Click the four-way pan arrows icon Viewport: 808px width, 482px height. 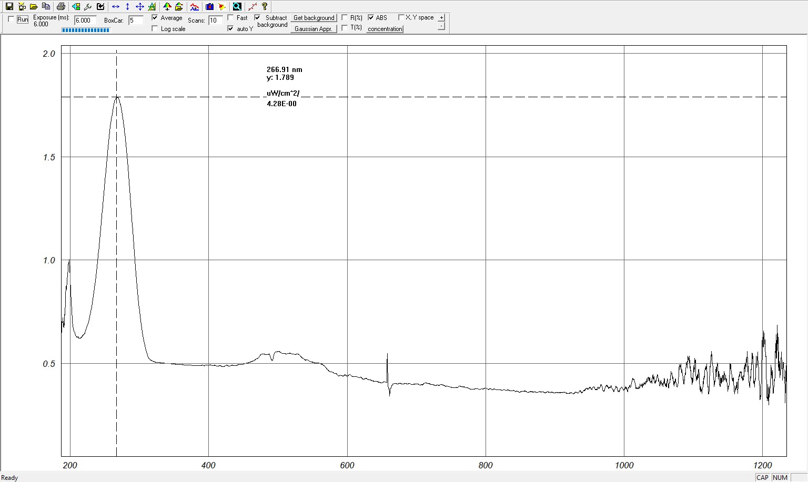139,7
